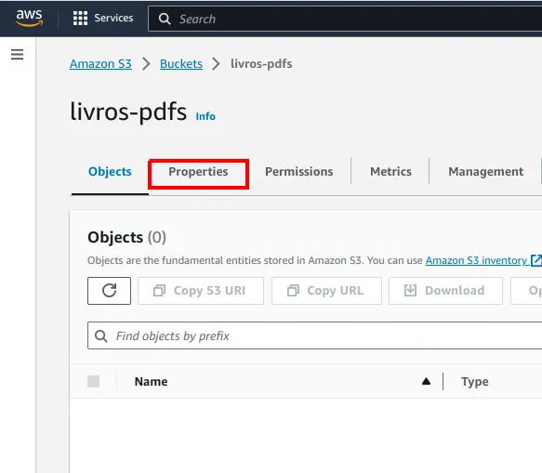Click the magnifier icon in prefix search
The width and height of the screenshot is (542, 473).
[x=101, y=335]
